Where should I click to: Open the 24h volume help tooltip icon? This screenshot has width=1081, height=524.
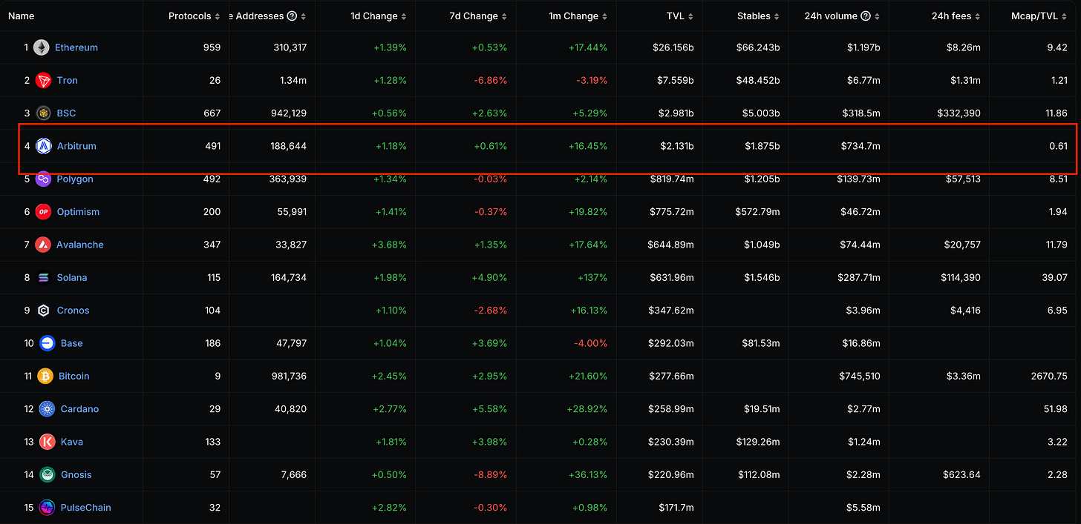pyautogui.click(x=866, y=16)
